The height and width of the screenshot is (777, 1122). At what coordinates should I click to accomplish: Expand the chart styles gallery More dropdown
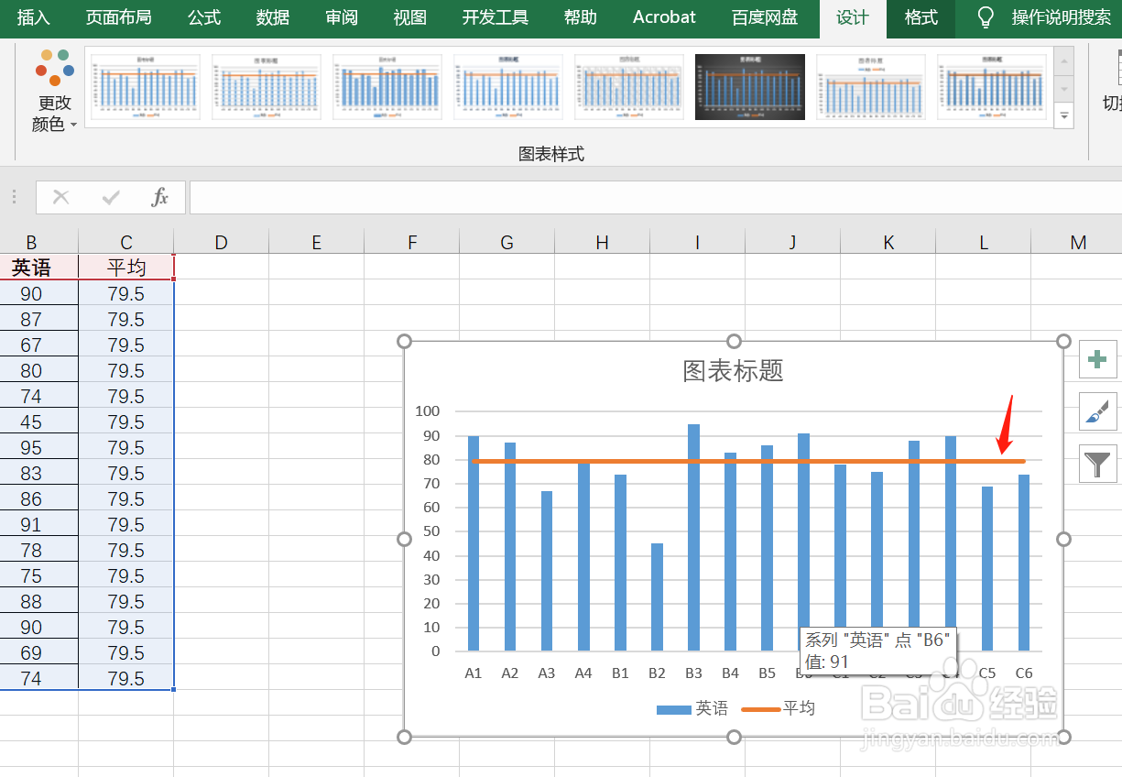click(x=1063, y=116)
